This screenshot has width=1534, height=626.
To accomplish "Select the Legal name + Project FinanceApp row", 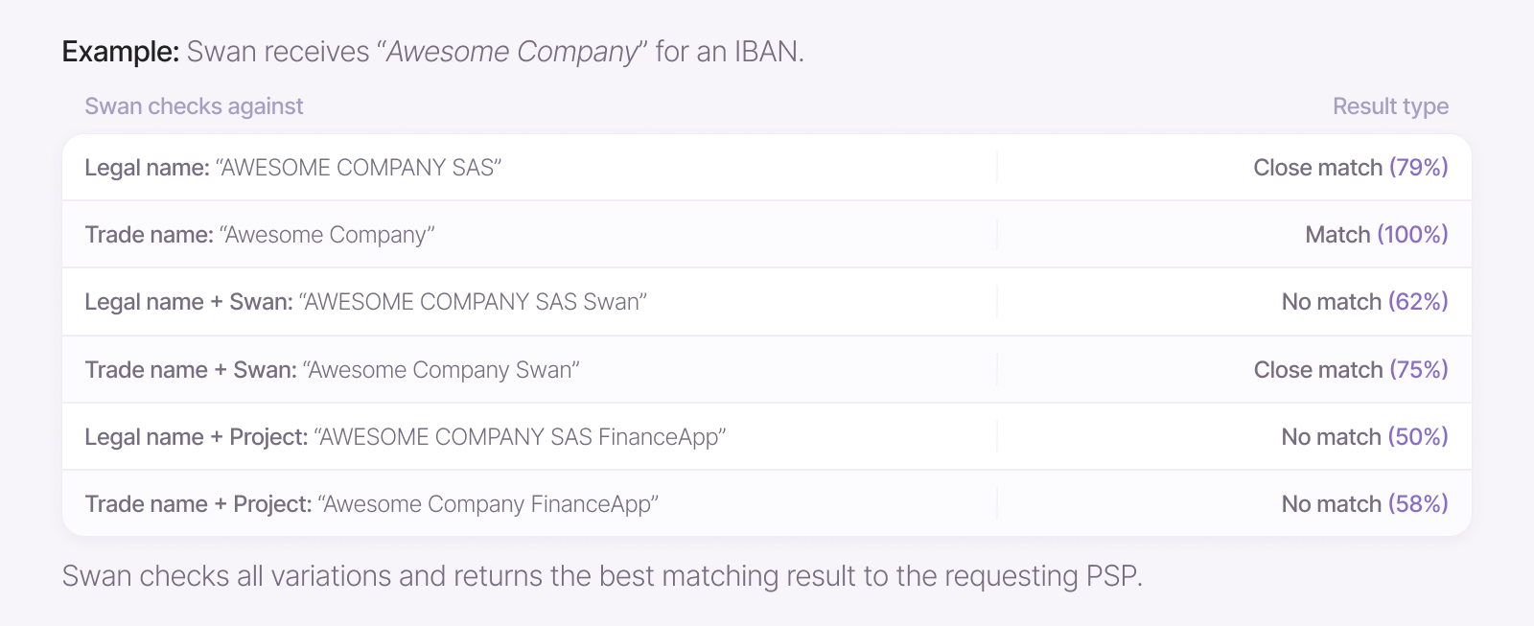I will coord(766,437).
